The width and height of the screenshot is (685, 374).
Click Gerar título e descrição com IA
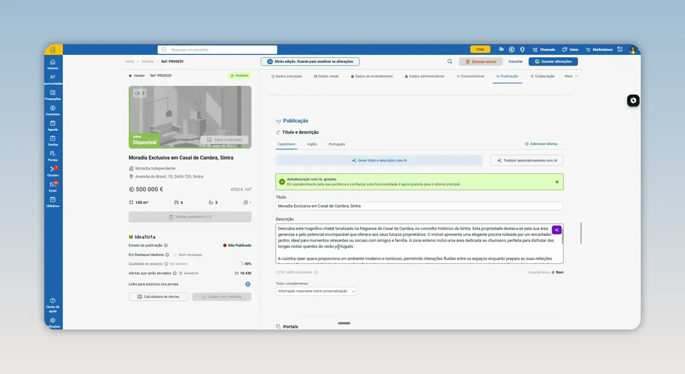(x=379, y=160)
